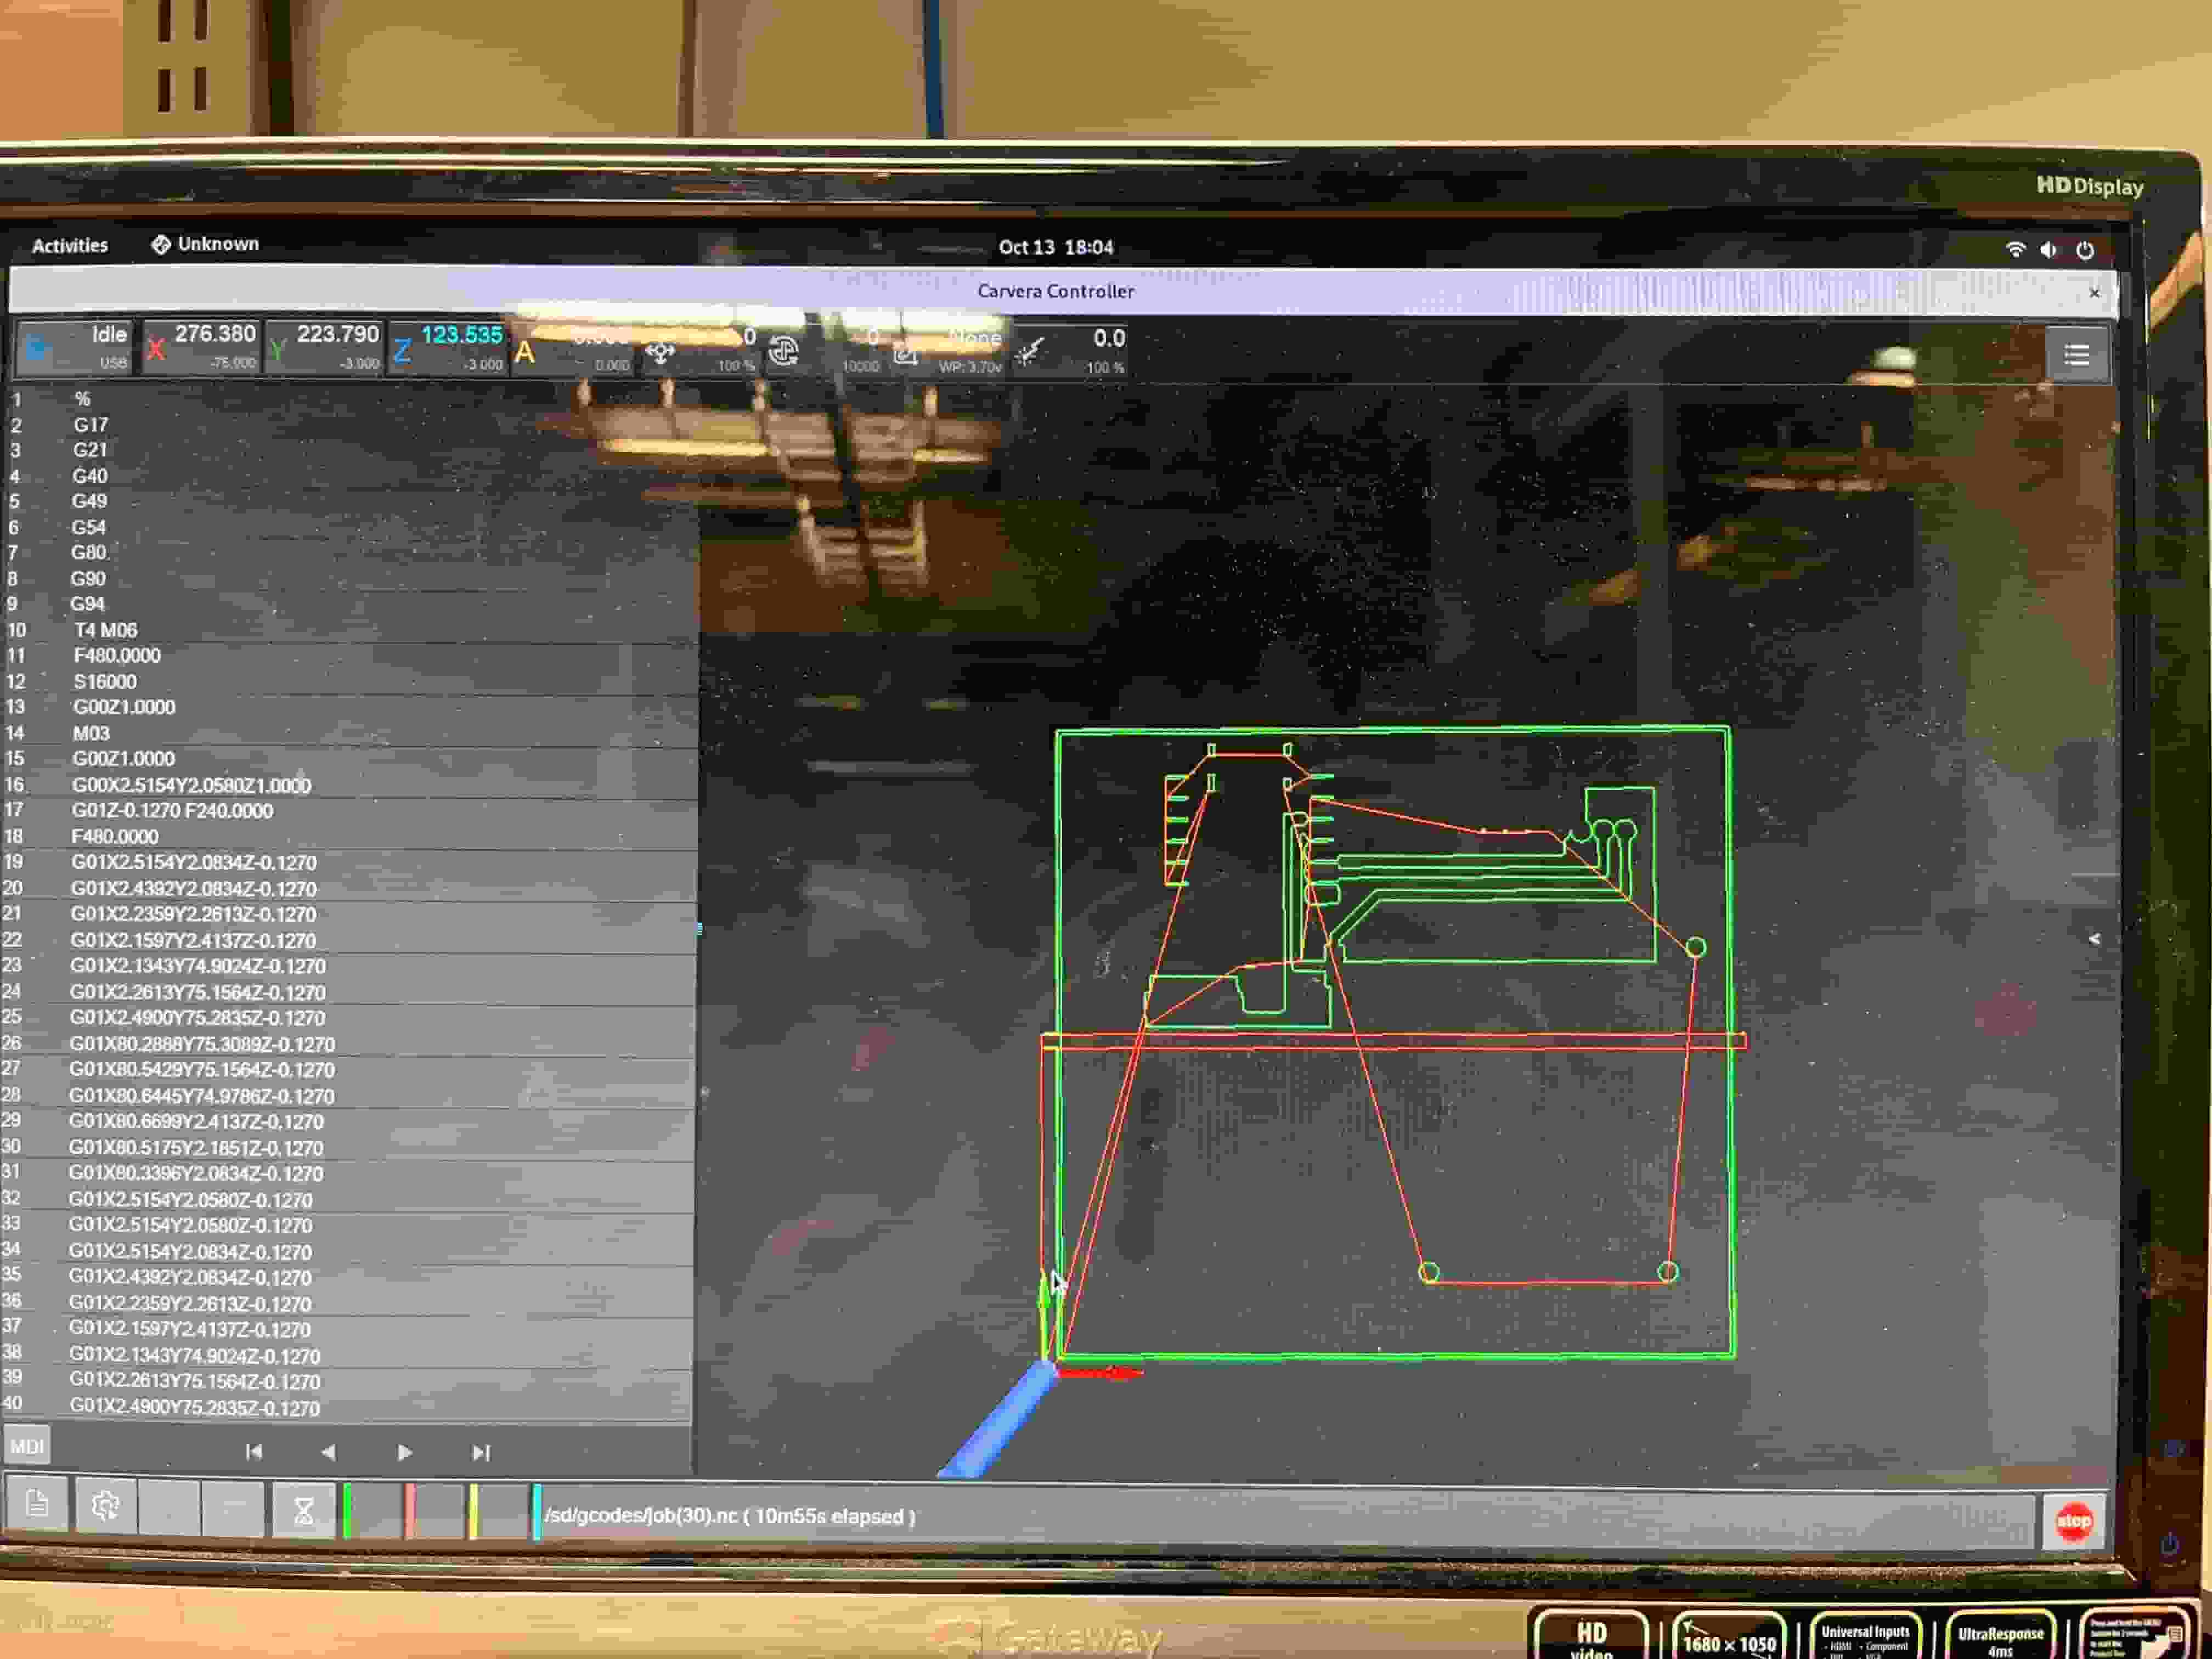Viewport: 2212px width, 1659px height.
Task: Click the laser power icon showing 0.0
Action: (x=1030, y=352)
